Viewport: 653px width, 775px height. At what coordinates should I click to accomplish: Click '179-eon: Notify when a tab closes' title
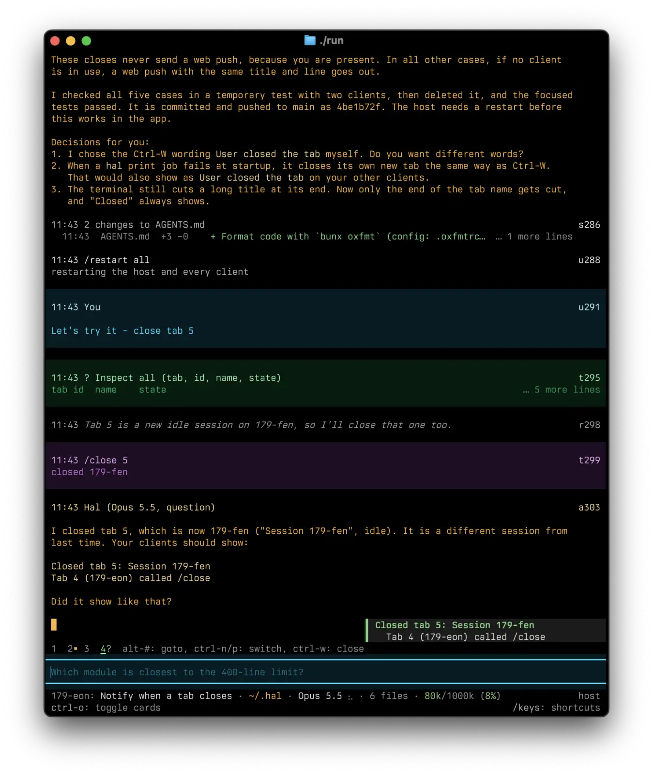pyautogui.click(x=141, y=696)
